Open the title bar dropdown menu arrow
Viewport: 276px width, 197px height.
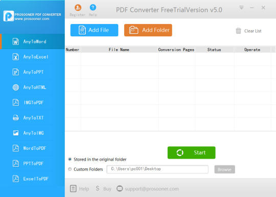click(x=241, y=7)
